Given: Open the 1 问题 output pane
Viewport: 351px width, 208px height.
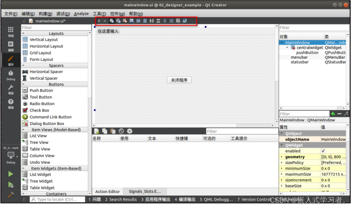Looking at the screenshot, I should pyautogui.click(x=94, y=199).
